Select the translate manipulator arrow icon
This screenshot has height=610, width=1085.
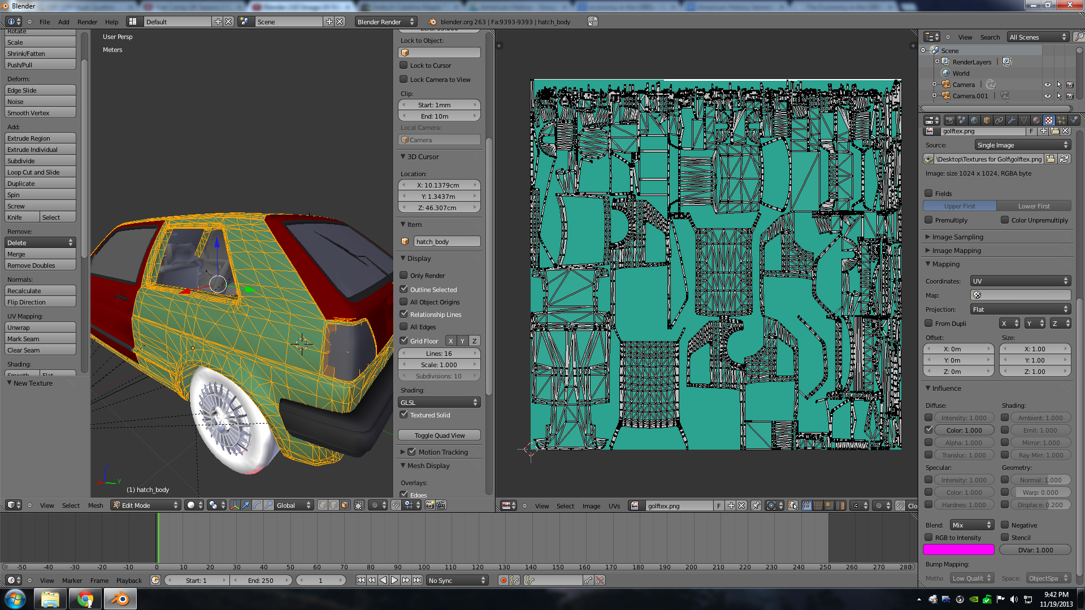(x=246, y=505)
